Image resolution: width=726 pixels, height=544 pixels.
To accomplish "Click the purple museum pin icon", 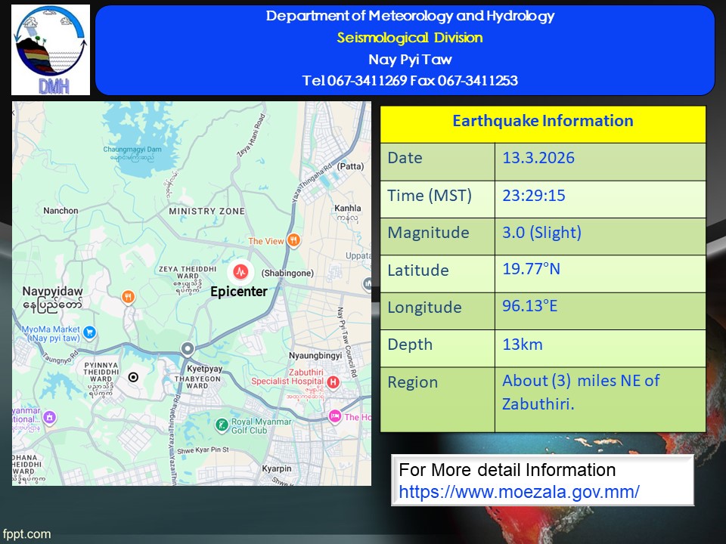I will click(x=49, y=417).
